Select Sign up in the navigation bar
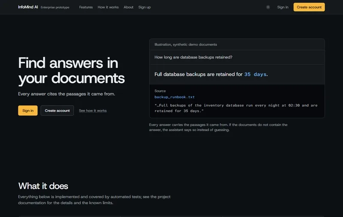The image size is (343, 217). 144,7
